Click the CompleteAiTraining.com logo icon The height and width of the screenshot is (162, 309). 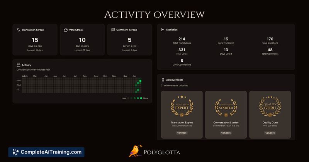(15, 152)
